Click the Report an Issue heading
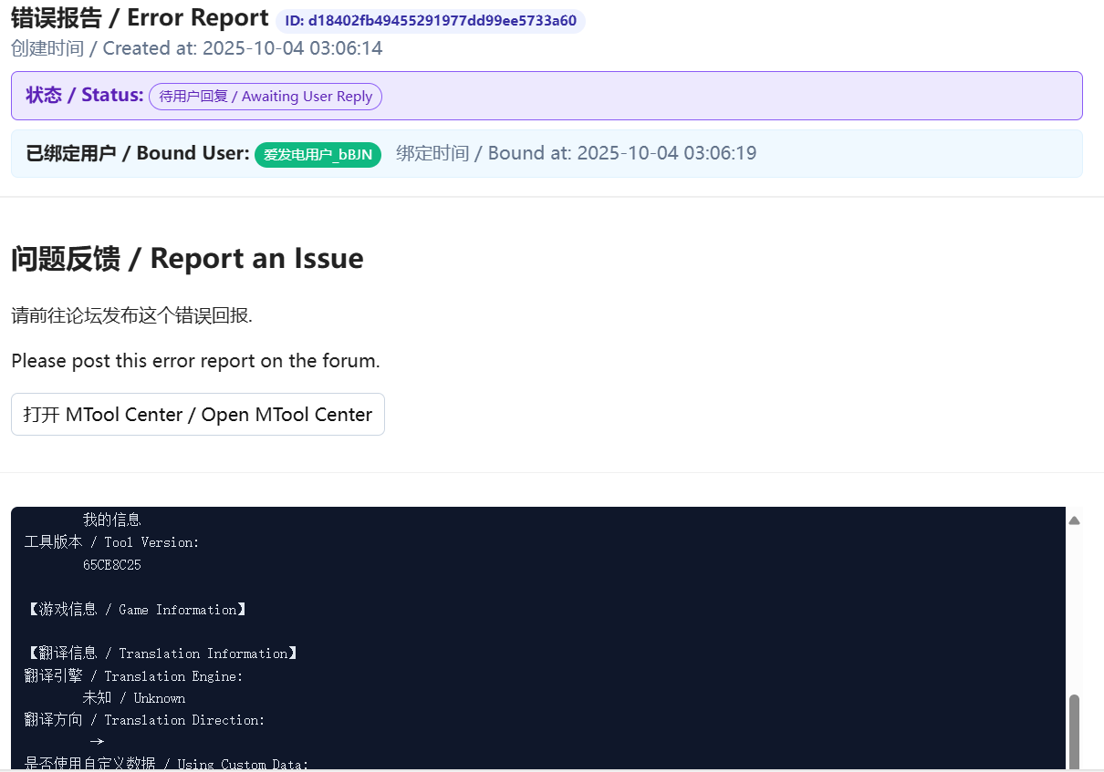This screenshot has height=772, width=1104. (187, 259)
